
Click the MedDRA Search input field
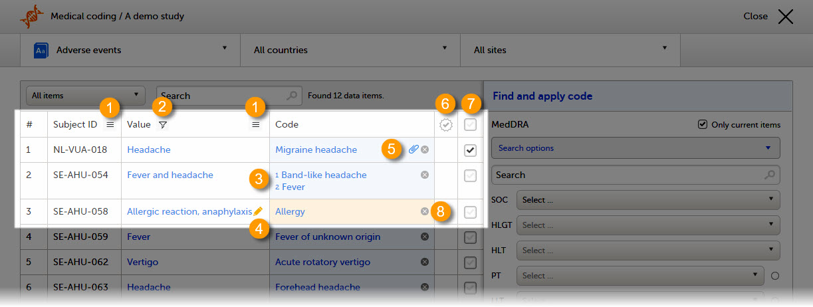(628, 175)
